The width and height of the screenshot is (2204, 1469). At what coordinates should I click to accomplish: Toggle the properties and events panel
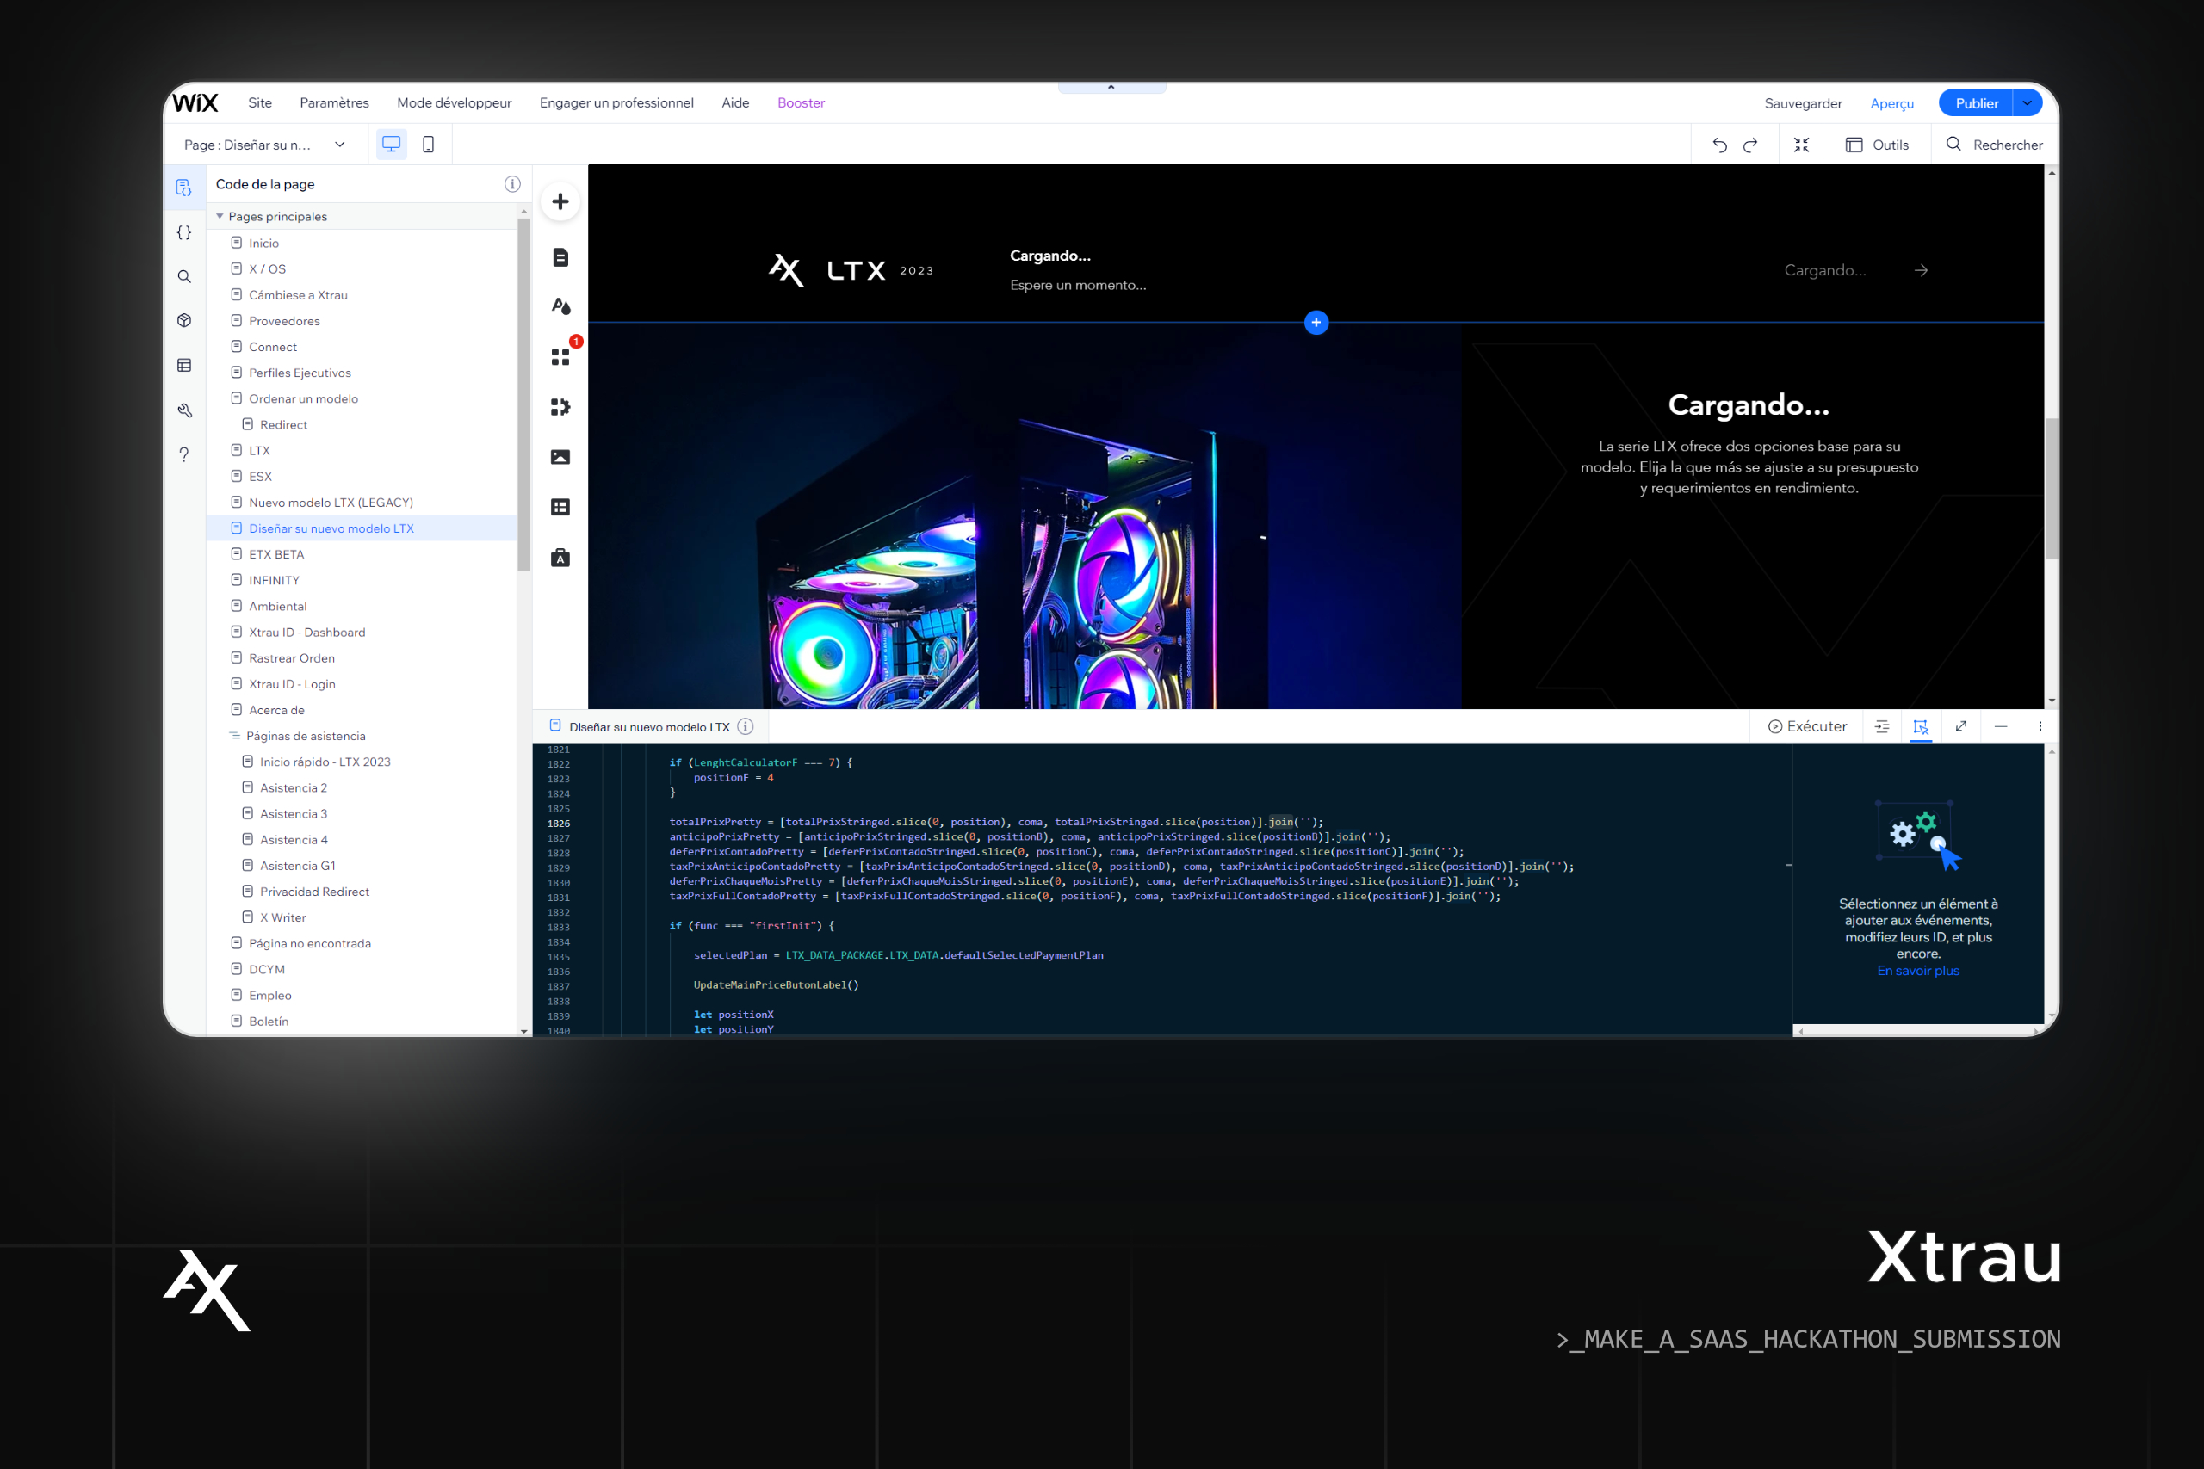click(x=1920, y=726)
